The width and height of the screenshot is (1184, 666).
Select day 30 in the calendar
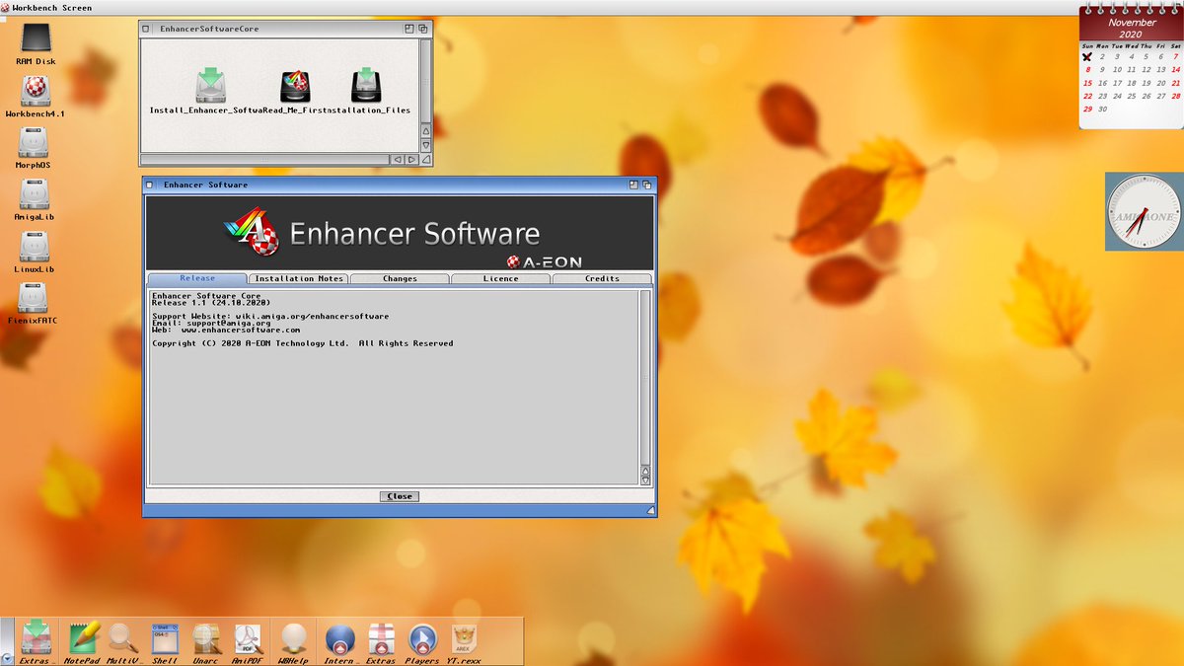(1102, 109)
